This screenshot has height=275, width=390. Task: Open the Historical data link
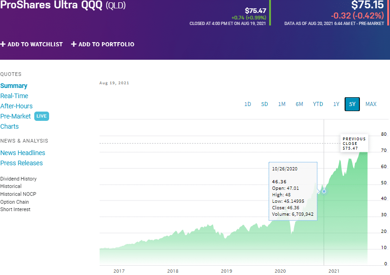[x=11, y=186]
